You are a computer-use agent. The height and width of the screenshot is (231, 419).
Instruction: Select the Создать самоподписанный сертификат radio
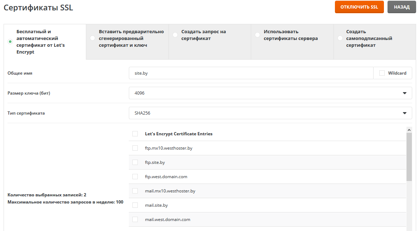(340, 38)
